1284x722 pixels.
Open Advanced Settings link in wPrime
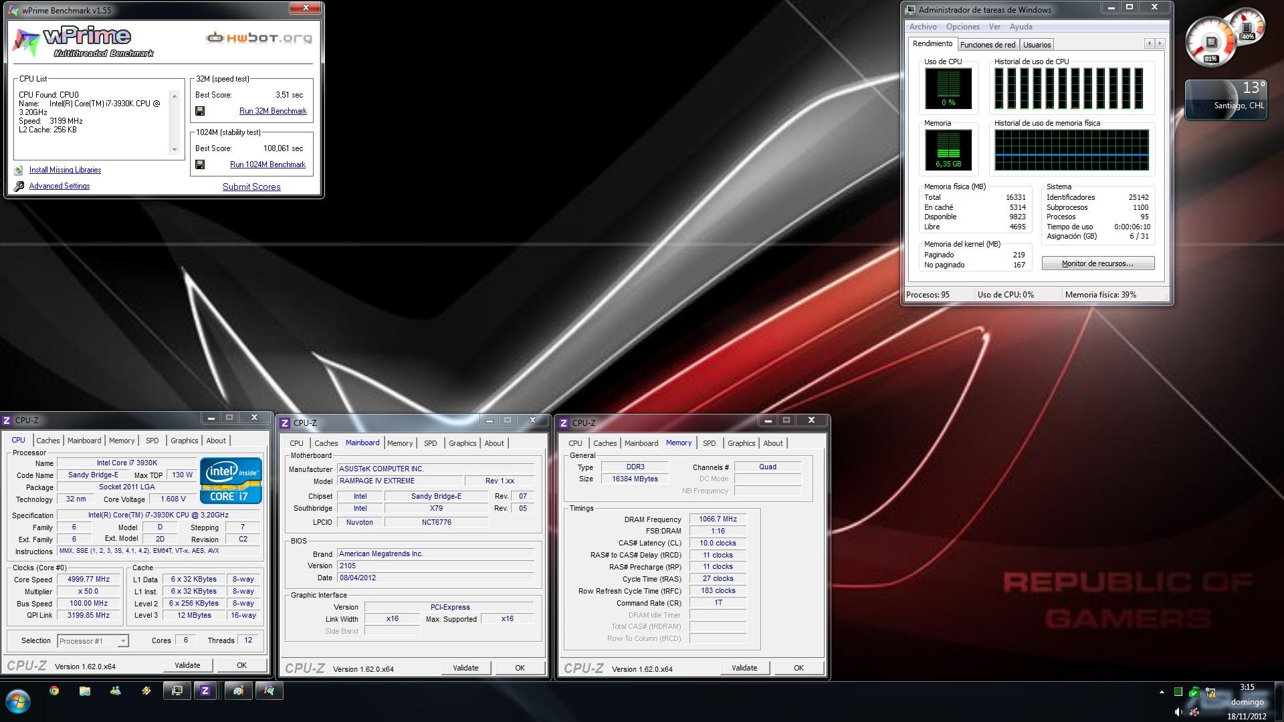(60, 186)
